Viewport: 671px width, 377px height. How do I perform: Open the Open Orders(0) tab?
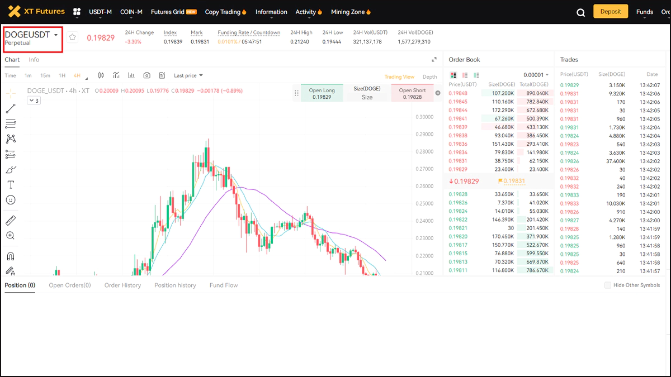[70, 285]
